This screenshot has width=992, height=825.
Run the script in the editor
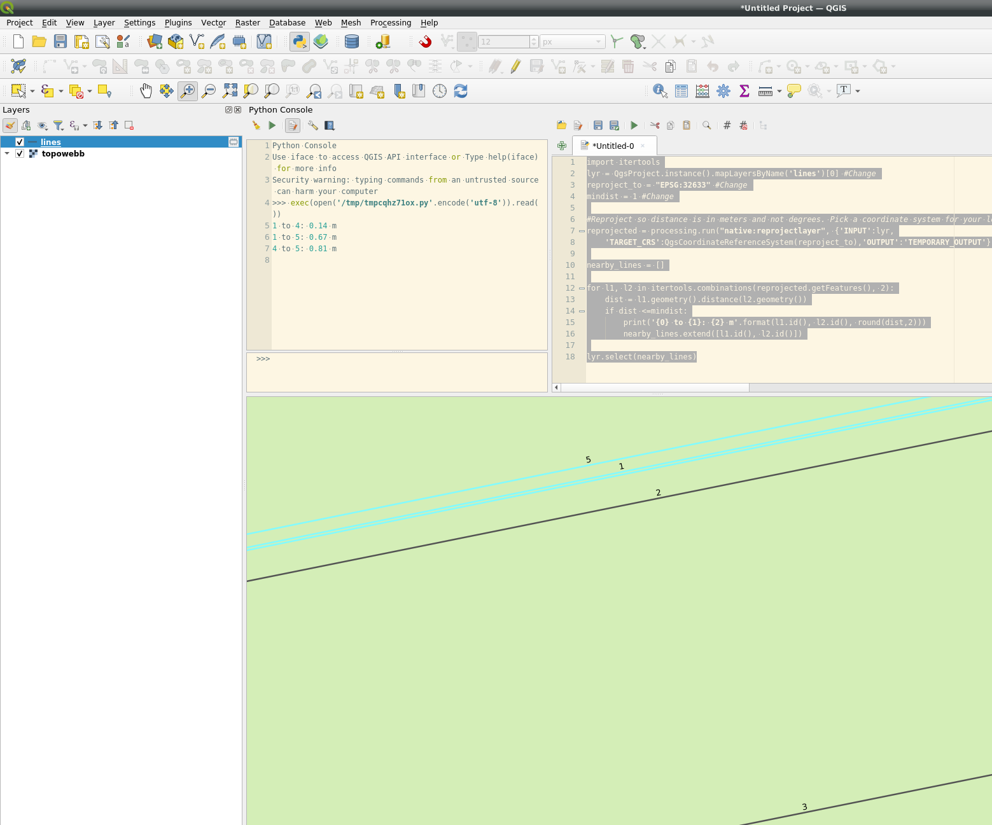[x=634, y=125]
